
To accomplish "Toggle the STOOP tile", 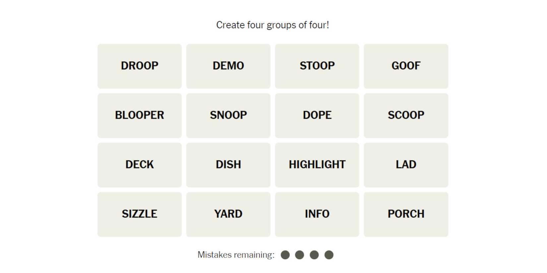I will tap(317, 66).
